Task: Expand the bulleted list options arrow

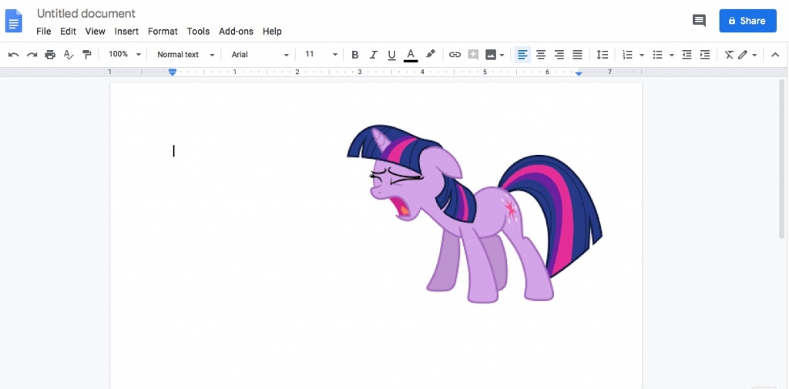Action: pos(671,55)
